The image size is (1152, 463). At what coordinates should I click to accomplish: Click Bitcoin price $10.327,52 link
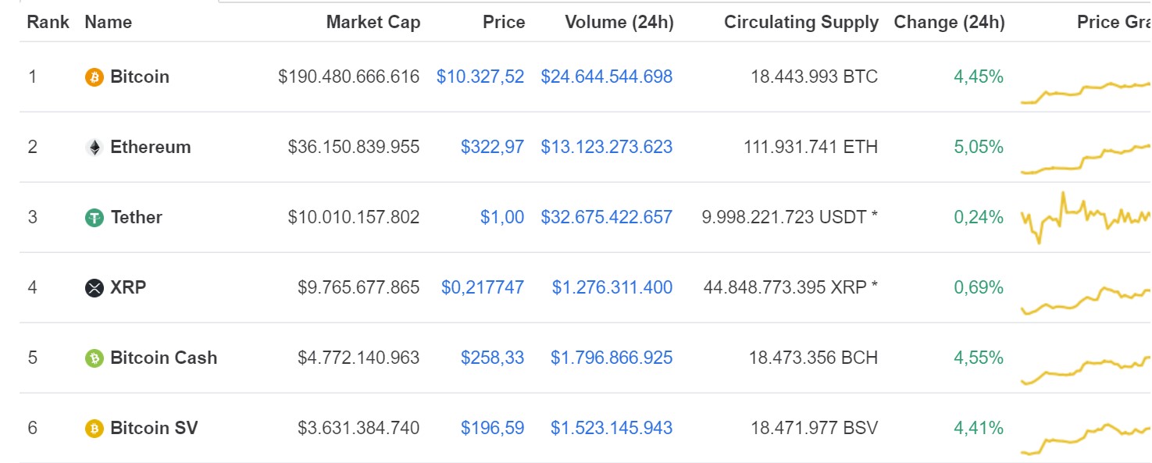point(480,77)
